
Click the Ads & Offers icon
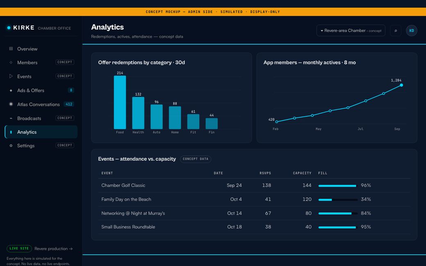pos(11,90)
